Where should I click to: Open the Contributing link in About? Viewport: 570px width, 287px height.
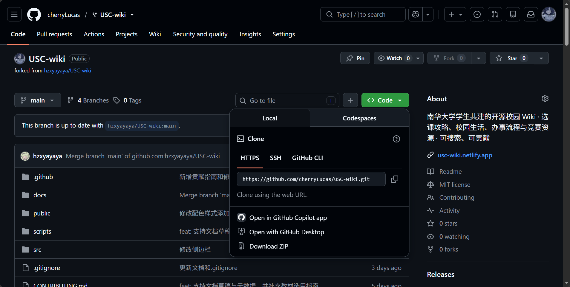[x=456, y=198]
